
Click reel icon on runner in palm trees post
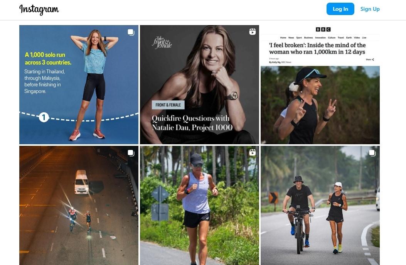click(253, 153)
